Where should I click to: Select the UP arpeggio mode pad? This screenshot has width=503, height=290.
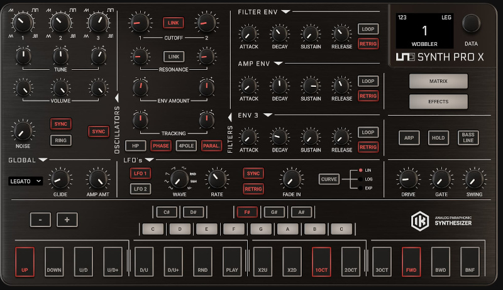pyautogui.click(x=25, y=262)
